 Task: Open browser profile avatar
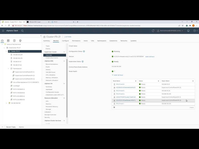[193, 25]
